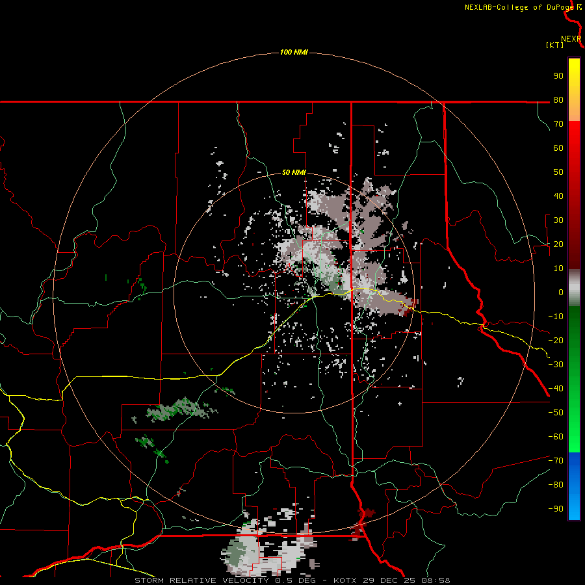Click the -90 value on velocity scale
The width and height of the screenshot is (585, 585).
click(x=556, y=509)
